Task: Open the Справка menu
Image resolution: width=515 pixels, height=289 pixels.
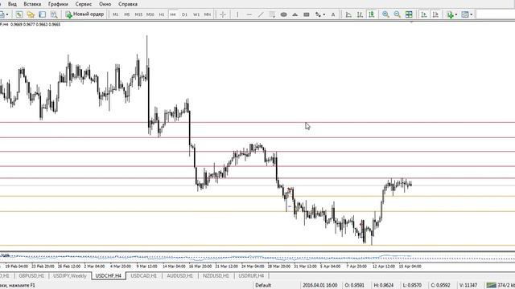Action: tap(128, 4)
